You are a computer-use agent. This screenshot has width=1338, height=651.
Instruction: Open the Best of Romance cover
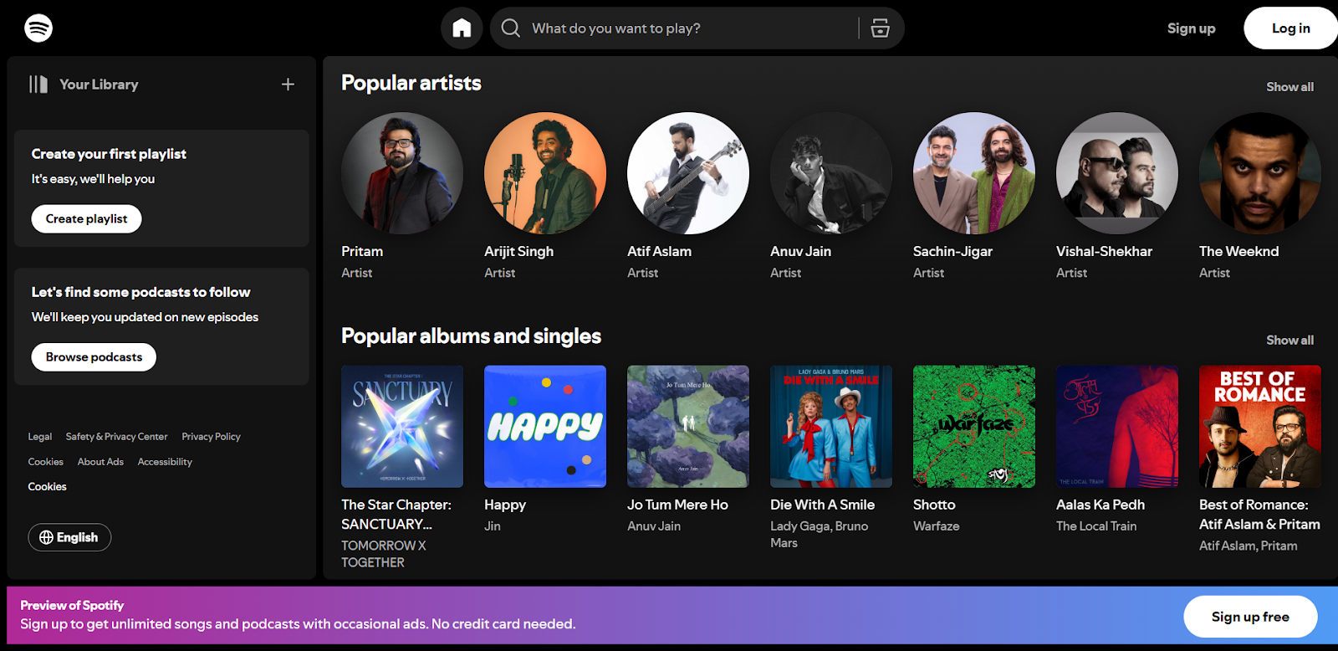1260,427
